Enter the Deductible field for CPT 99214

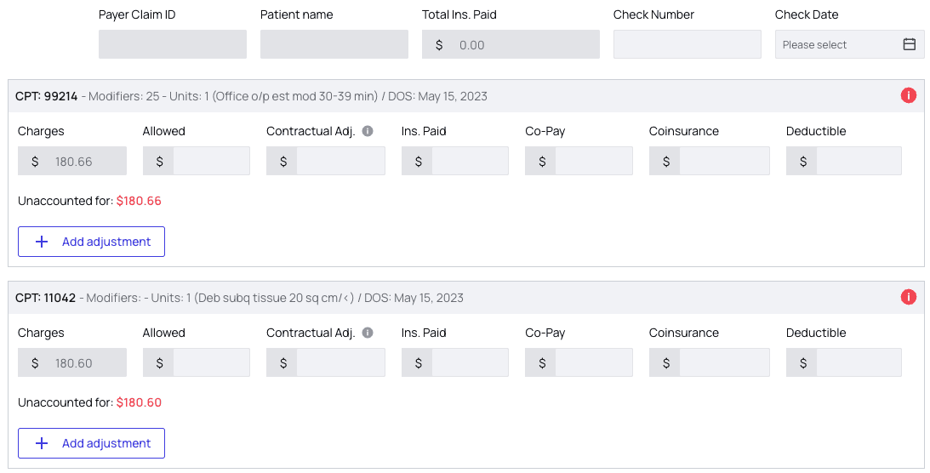coord(858,161)
